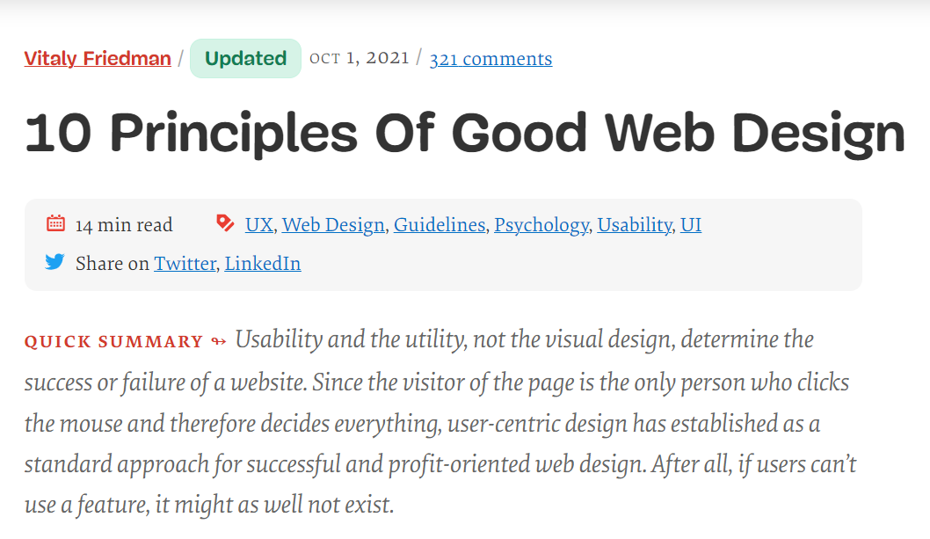Image resolution: width=930 pixels, height=539 pixels.
Task: Go to the Guidelines tag
Action: pyautogui.click(x=440, y=225)
